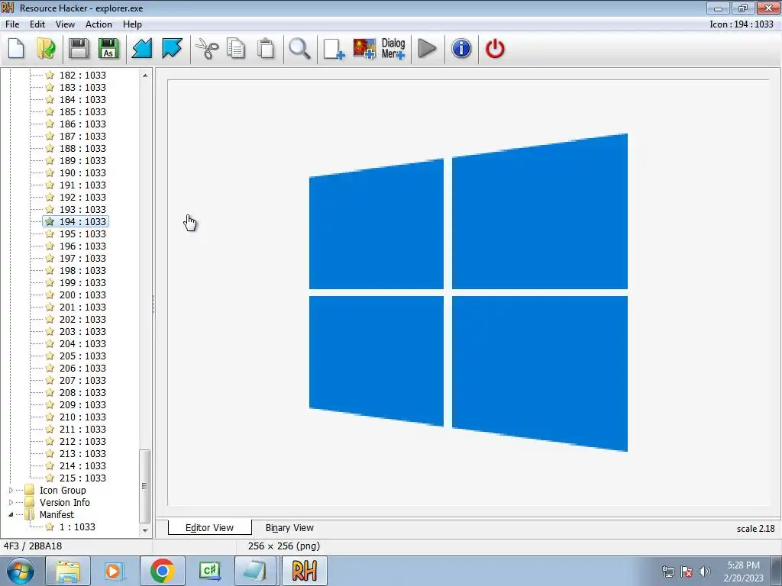Select icon resource 185 : 1033

pos(82,111)
